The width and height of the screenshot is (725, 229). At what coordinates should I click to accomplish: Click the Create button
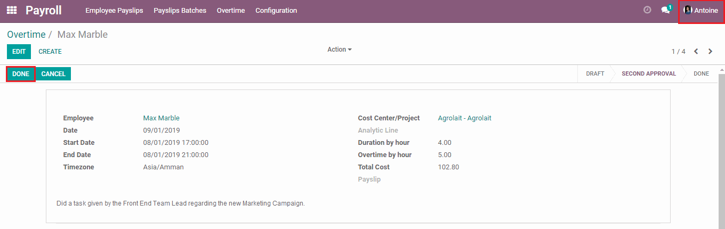[50, 52]
